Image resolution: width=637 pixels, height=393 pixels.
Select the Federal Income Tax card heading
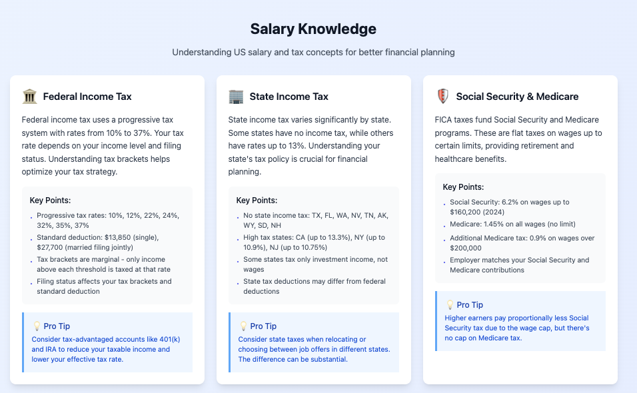[87, 97]
